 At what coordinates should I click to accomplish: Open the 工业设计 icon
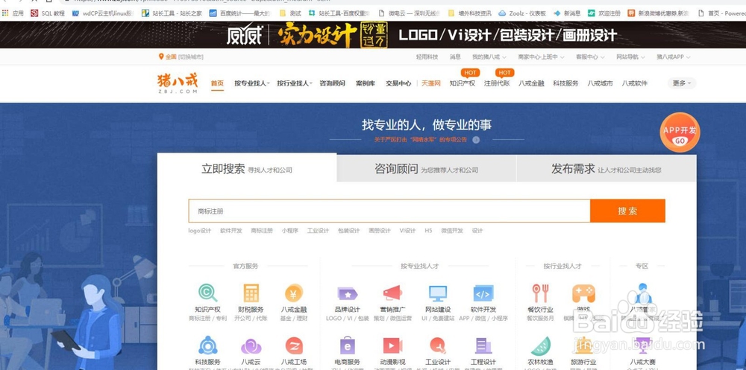coord(438,345)
